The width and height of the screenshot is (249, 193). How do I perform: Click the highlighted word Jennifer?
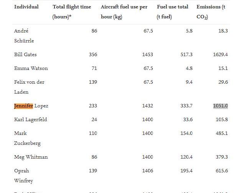23,106
